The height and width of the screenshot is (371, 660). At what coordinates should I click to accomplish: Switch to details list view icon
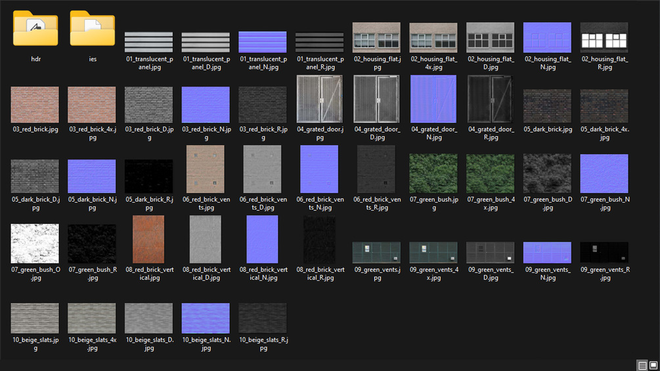[x=642, y=365]
